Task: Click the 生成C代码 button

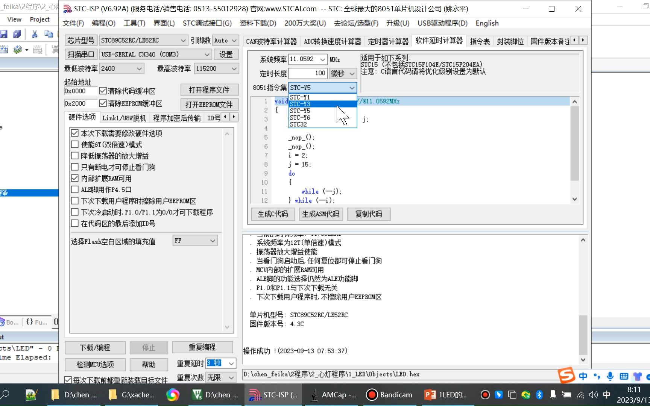Action: [x=273, y=214]
